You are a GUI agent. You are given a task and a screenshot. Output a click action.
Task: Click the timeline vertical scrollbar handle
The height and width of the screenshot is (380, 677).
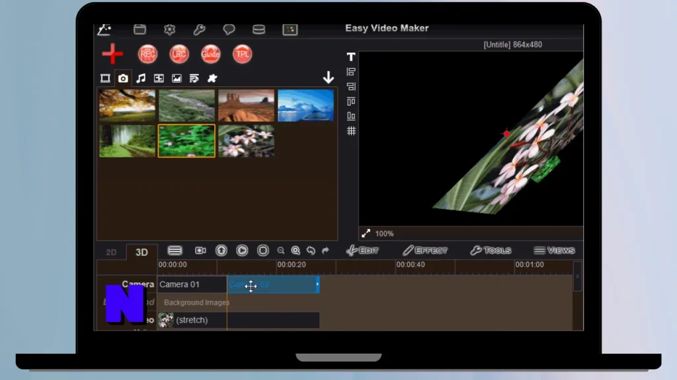(577, 276)
